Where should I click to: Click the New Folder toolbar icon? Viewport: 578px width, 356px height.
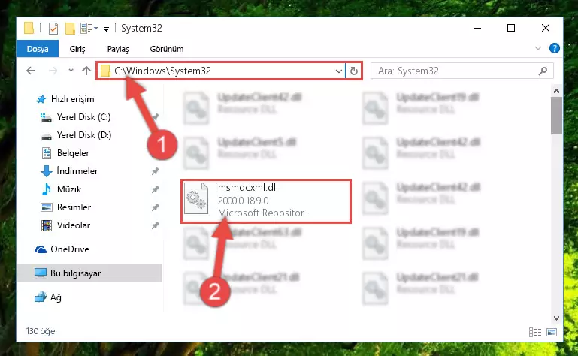pos(70,28)
